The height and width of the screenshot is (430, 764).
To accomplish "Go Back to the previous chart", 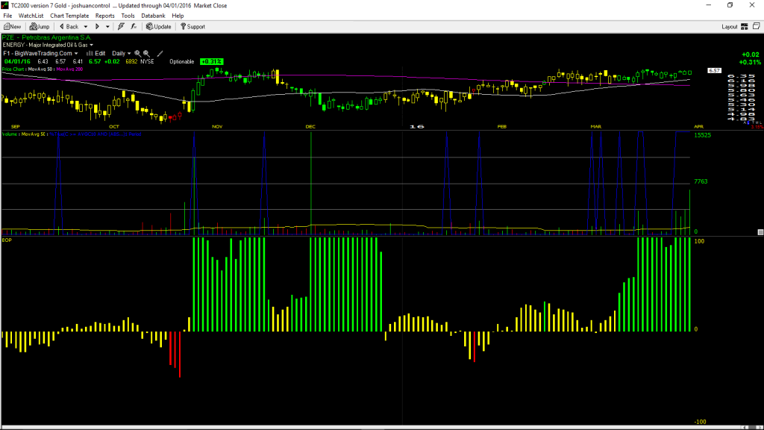I will [x=69, y=27].
